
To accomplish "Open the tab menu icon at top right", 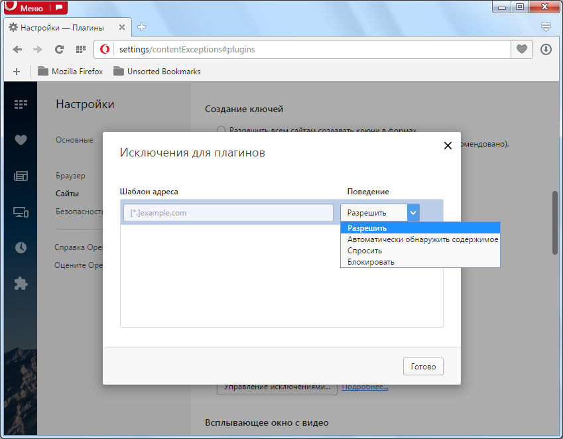I will (546, 27).
